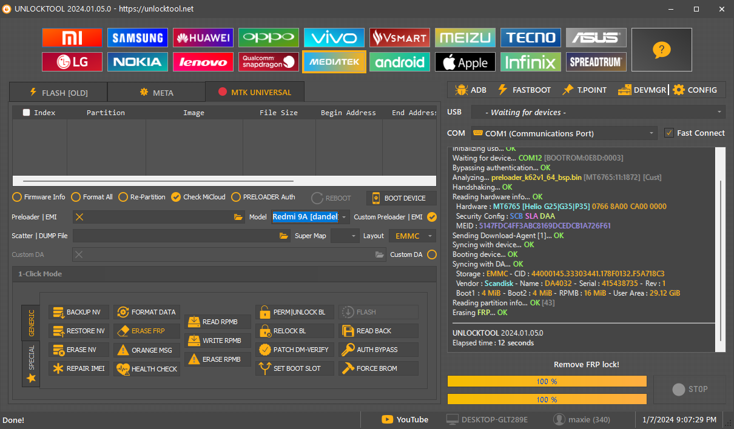Open the LG brand tile

tap(72, 62)
